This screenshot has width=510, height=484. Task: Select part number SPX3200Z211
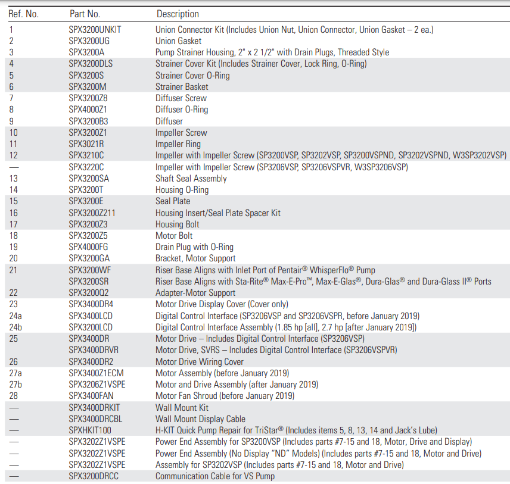pyautogui.click(x=92, y=213)
